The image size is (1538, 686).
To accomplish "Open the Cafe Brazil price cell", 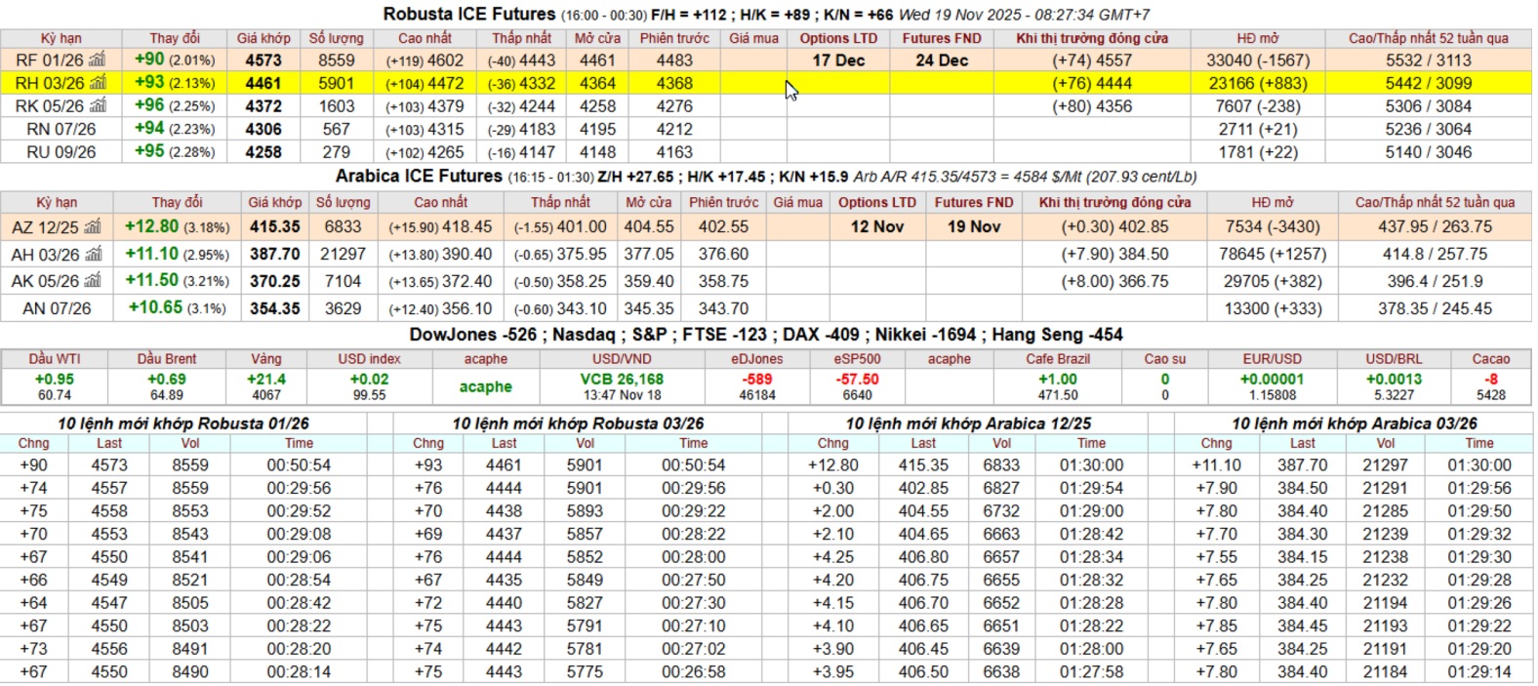I will click(1058, 380).
